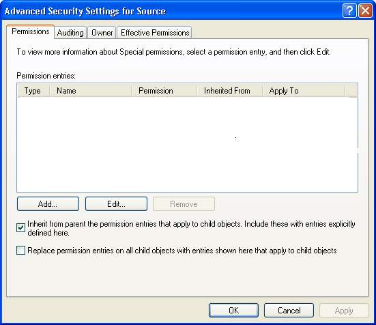Click the help question mark icon
This screenshot has width=376, height=325.
point(349,11)
